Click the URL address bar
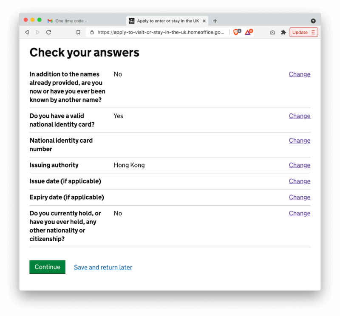Viewport: 340px width, 316px height. 161,32
